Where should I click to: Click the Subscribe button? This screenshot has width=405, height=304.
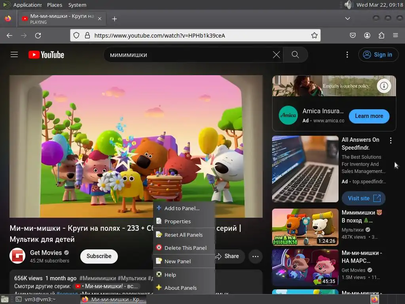point(99,256)
